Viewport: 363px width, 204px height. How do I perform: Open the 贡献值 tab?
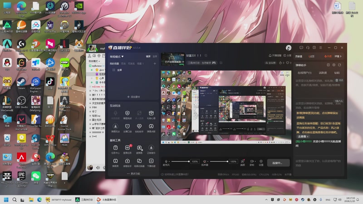[299, 56]
